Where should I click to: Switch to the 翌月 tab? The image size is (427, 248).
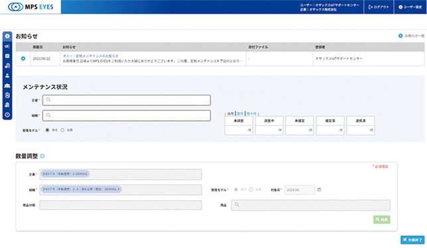tap(240, 113)
